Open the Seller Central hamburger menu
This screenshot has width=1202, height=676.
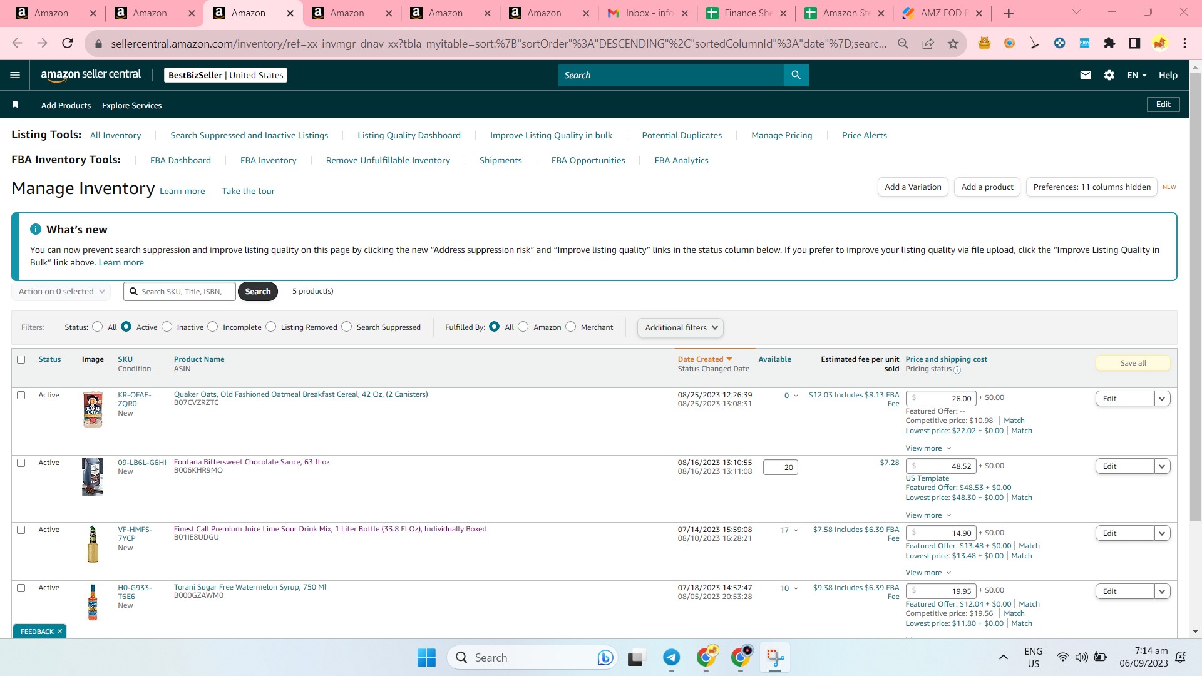coord(15,75)
